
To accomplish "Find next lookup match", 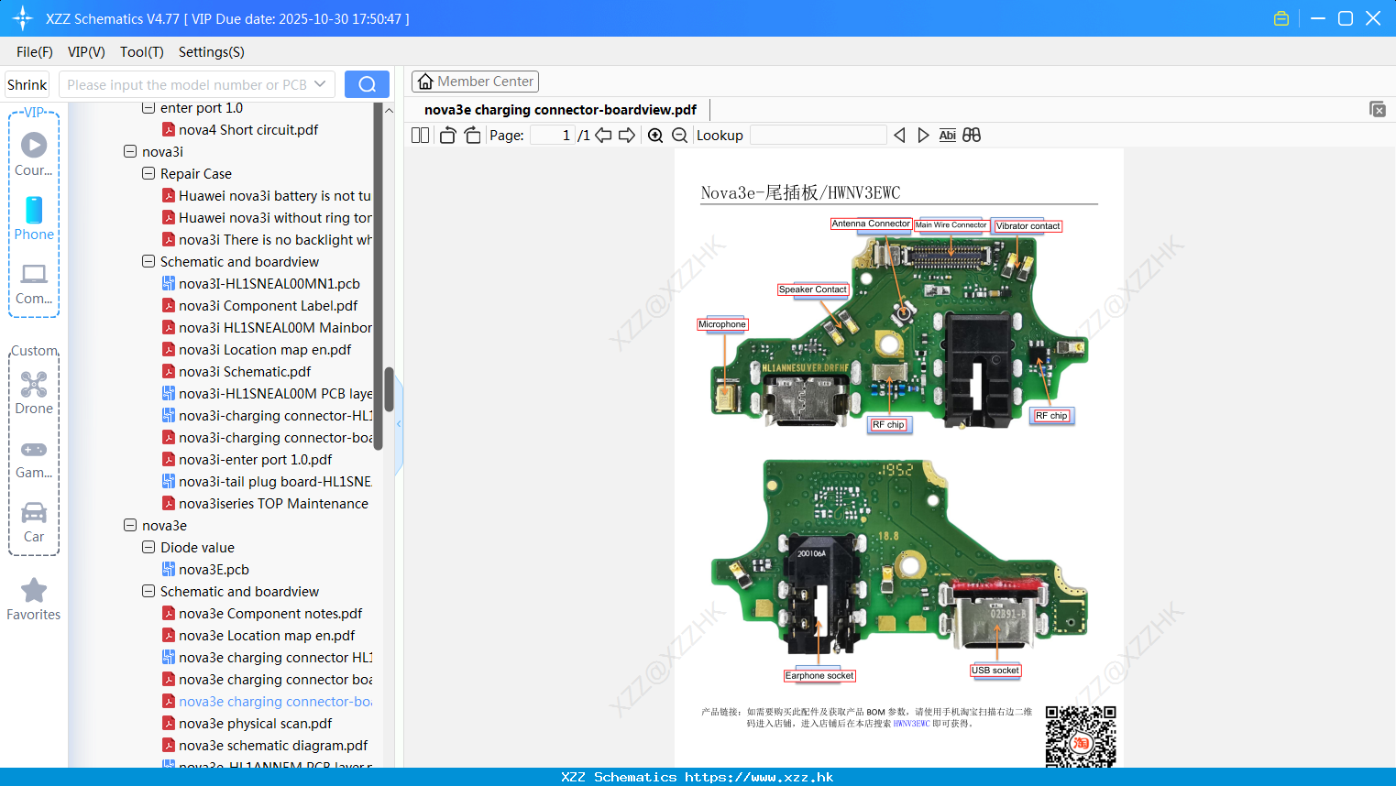I will (923, 136).
